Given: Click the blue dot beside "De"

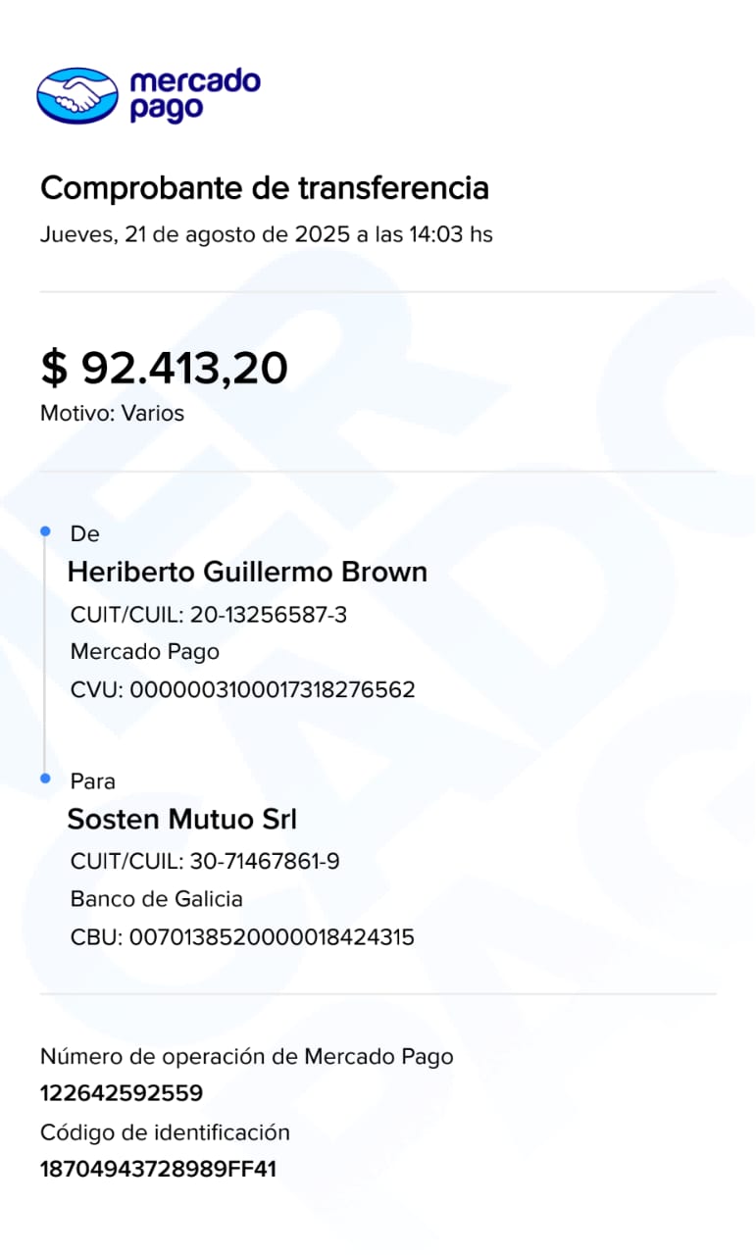Looking at the screenshot, I should click(45, 530).
